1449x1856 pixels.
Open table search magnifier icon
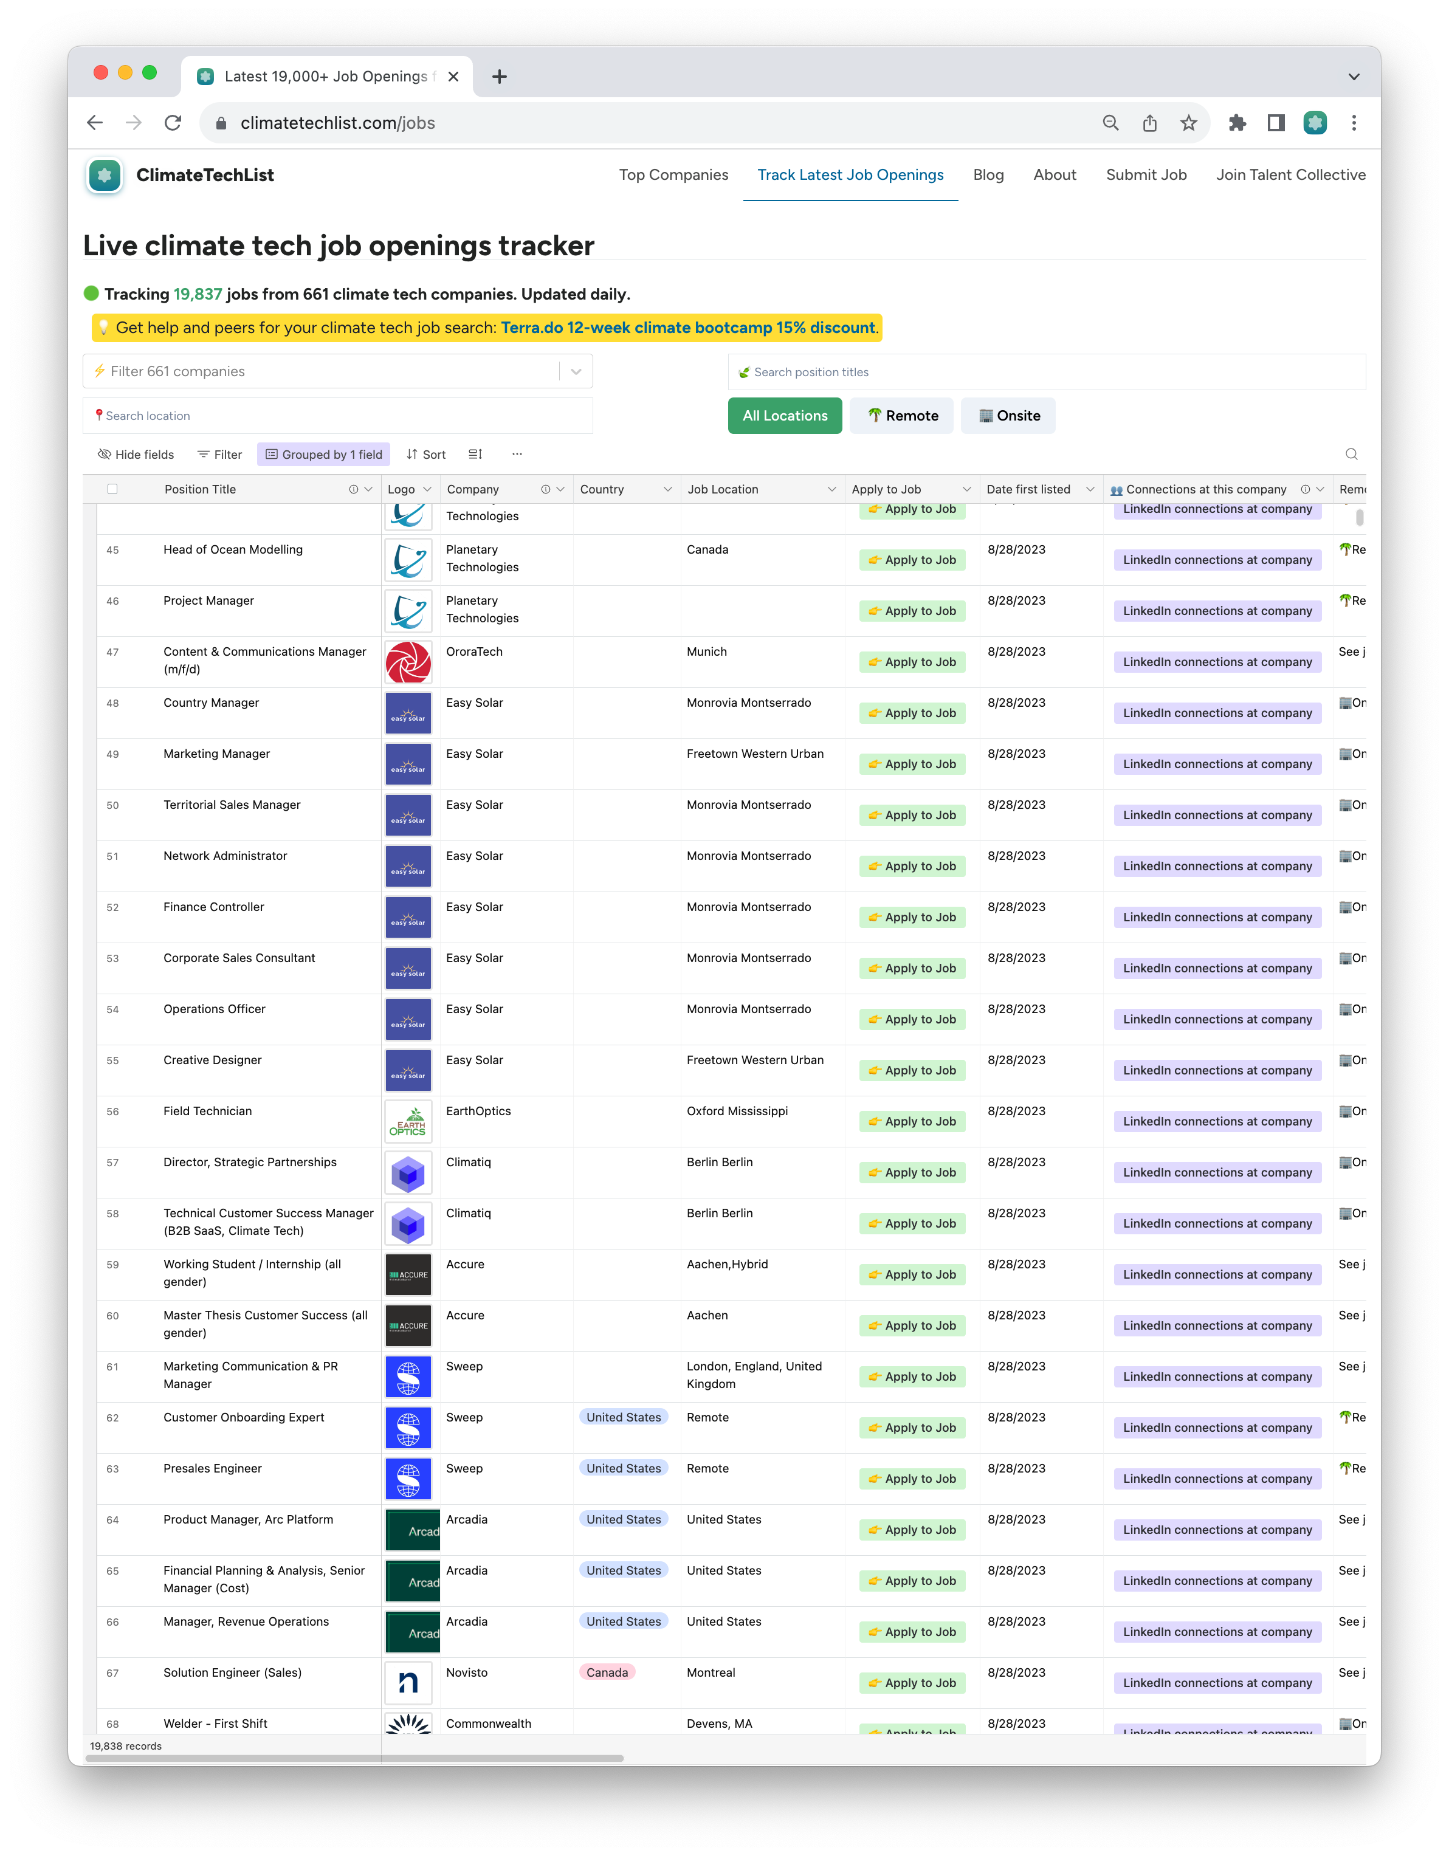click(1351, 455)
